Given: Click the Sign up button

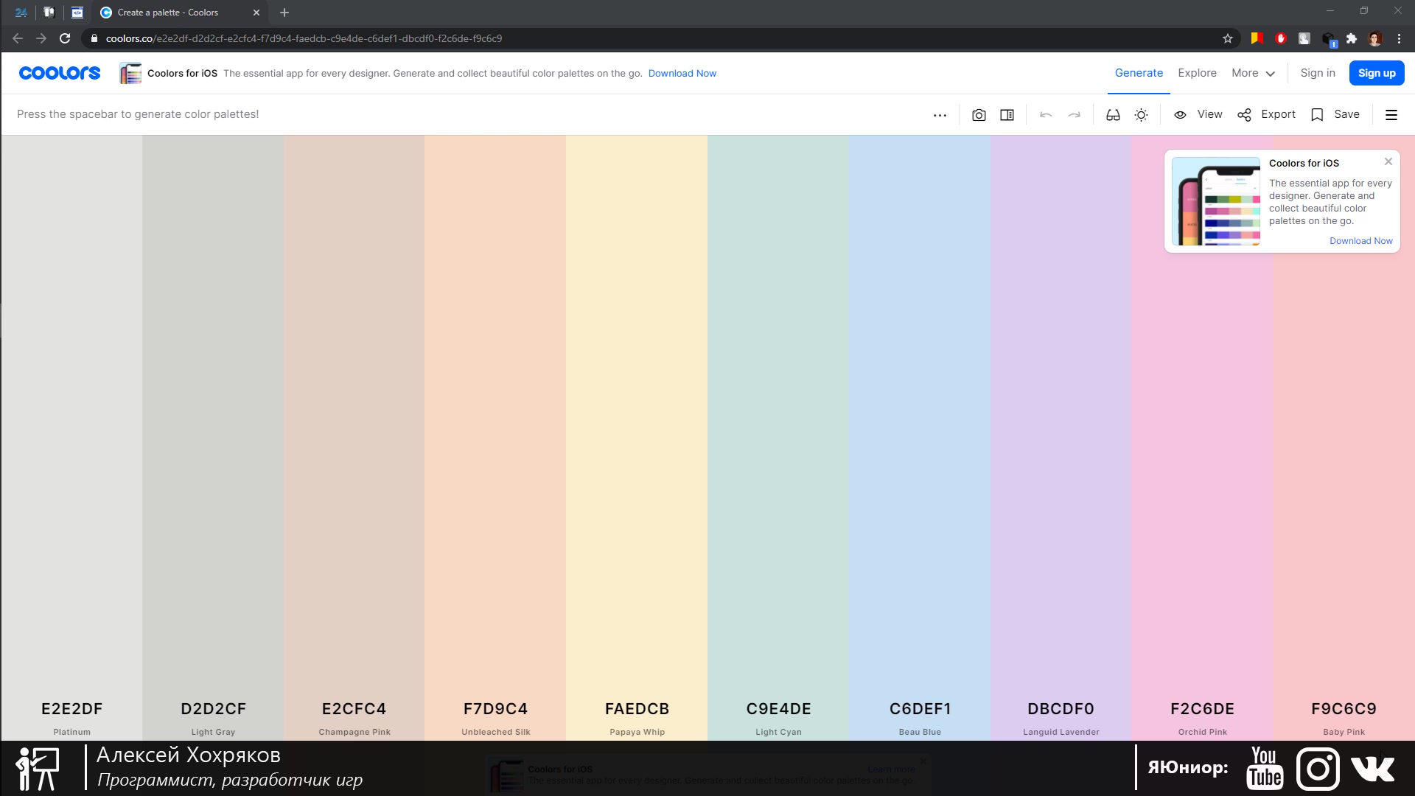Looking at the screenshot, I should pos(1376,73).
